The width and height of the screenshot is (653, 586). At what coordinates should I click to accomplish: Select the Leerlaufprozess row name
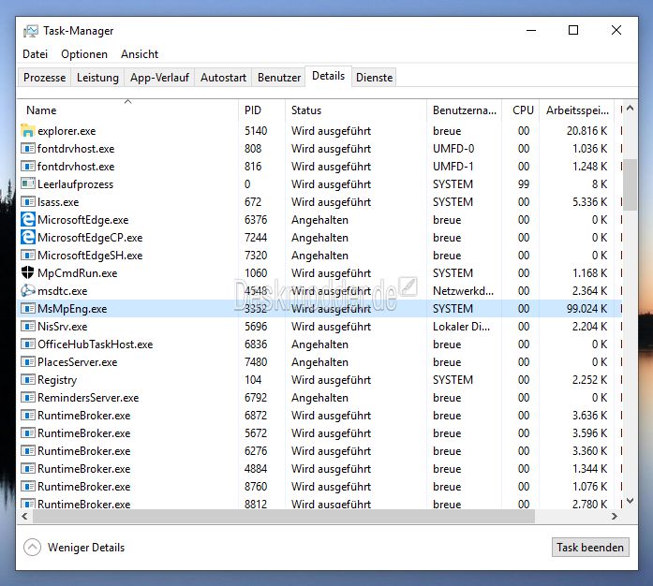(75, 184)
